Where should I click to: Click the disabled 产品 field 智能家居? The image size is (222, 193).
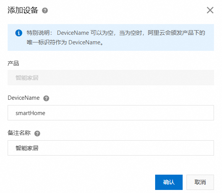[111, 78]
